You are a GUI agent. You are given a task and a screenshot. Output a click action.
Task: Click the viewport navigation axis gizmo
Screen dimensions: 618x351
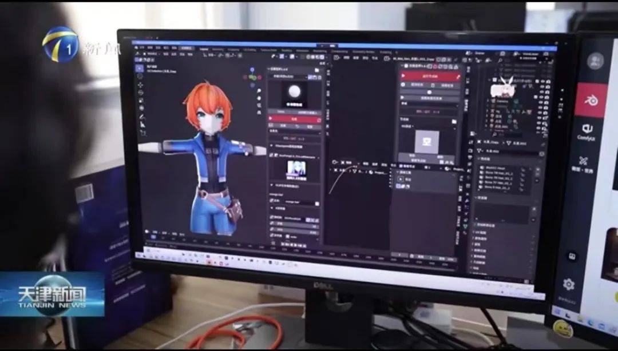point(253,77)
